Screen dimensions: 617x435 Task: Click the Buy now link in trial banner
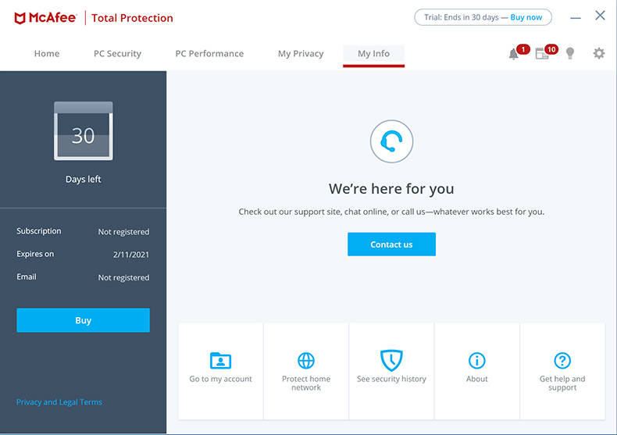click(526, 17)
